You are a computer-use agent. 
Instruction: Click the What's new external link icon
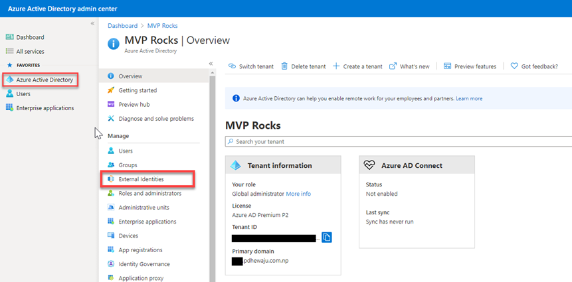393,66
